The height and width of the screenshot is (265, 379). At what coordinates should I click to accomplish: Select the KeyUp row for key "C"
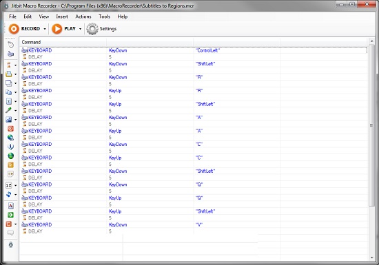pyautogui.click(x=194, y=158)
